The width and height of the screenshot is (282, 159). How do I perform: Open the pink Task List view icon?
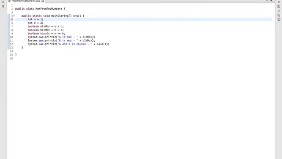(279, 7)
